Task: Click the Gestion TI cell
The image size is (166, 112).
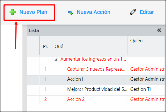Action: [x=140, y=89]
